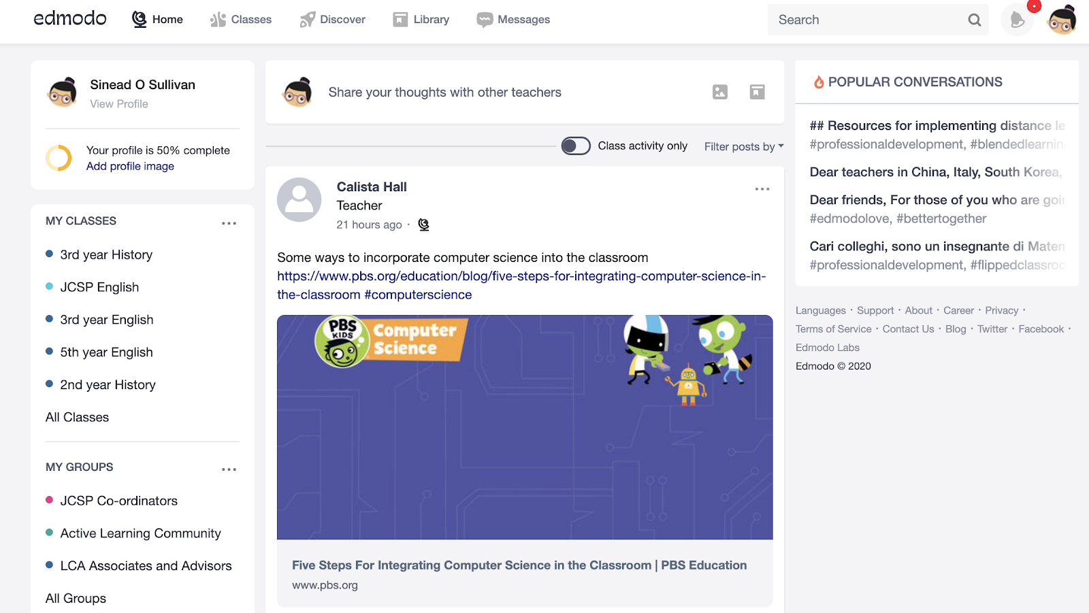Viewport: 1089px width, 613px height.
Task: View All Classes
Action: pos(77,417)
